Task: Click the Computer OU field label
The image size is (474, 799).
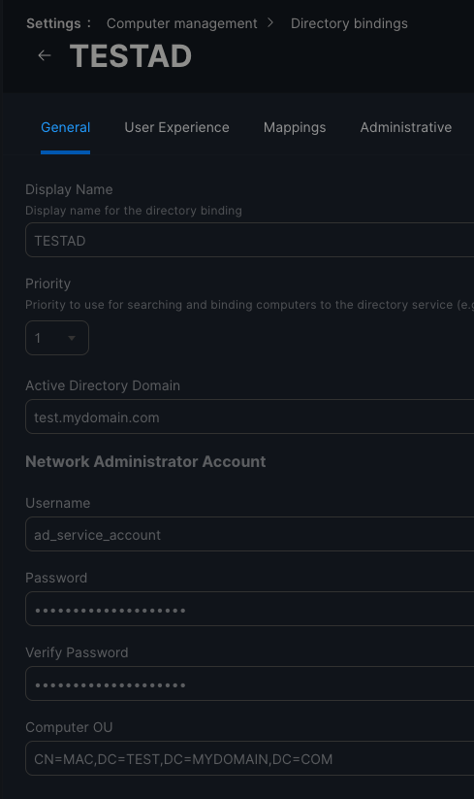Action: (x=69, y=727)
